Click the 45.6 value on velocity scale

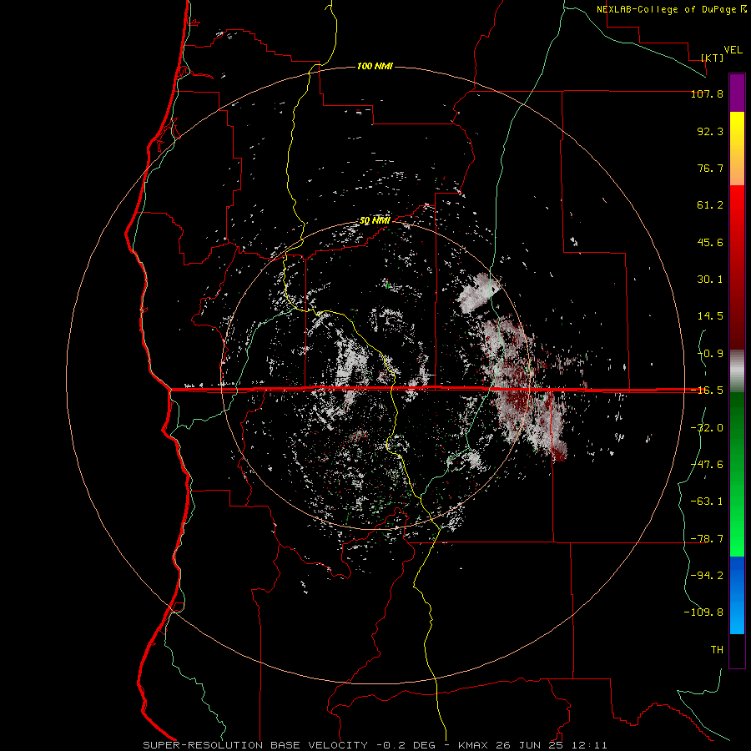click(710, 242)
